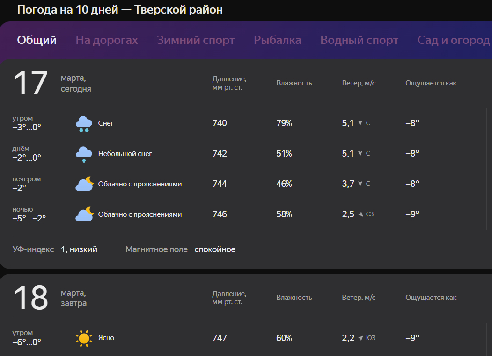
Task: Click the light snow icon for daytime
Action: pyautogui.click(x=84, y=154)
